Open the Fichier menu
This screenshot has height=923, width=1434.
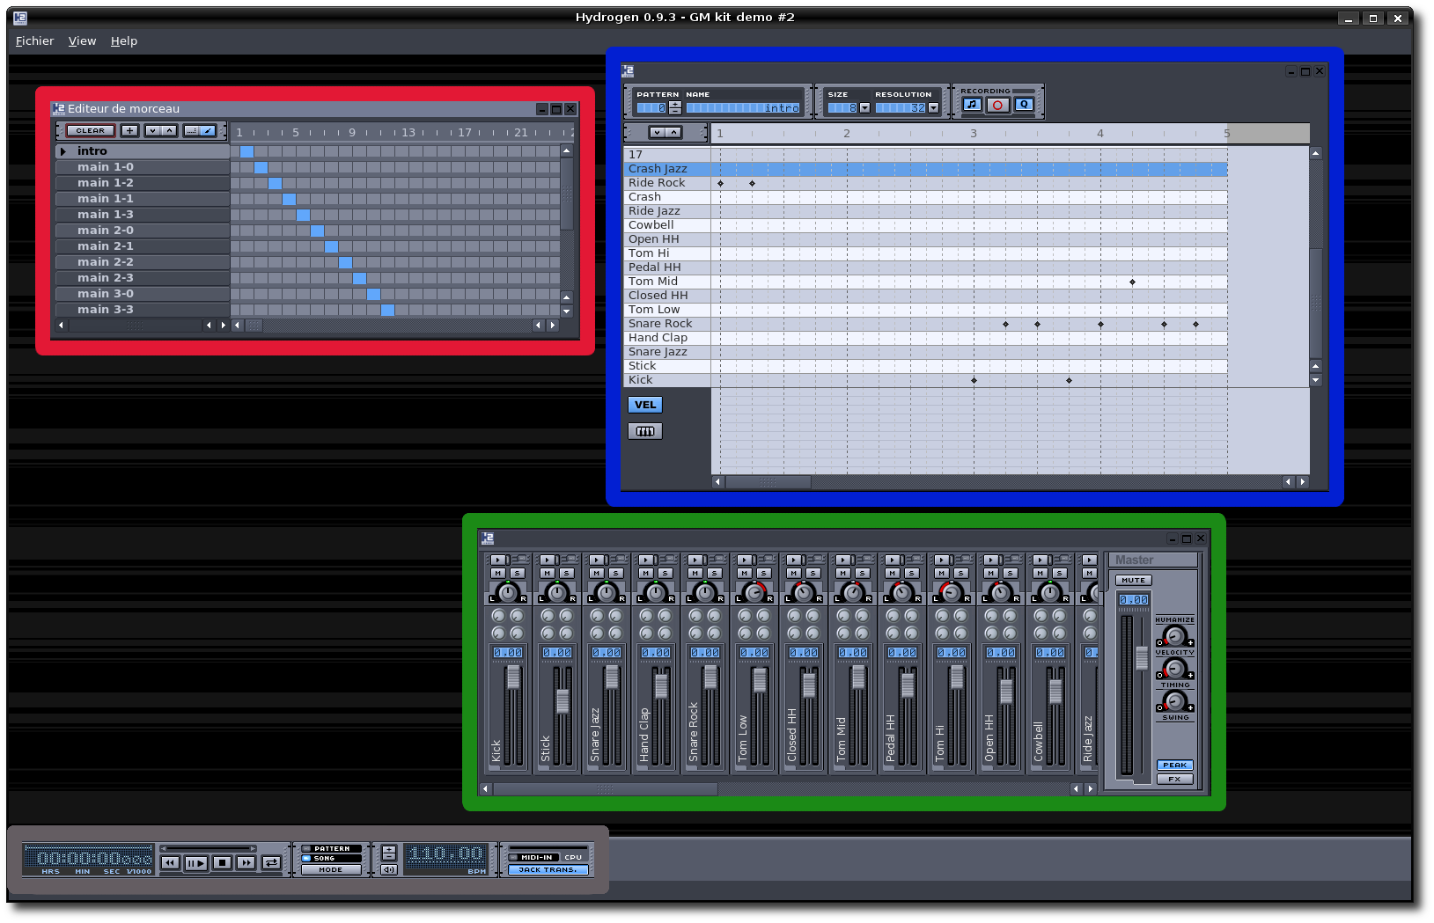coord(34,41)
